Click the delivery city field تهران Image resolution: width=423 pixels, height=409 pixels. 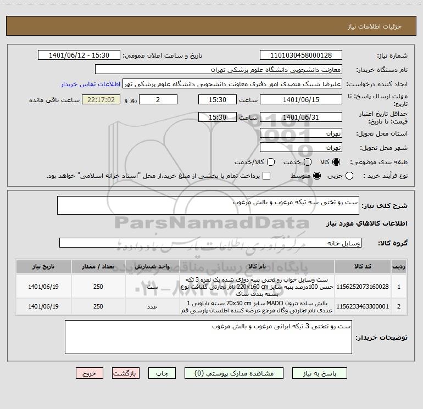(301, 148)
